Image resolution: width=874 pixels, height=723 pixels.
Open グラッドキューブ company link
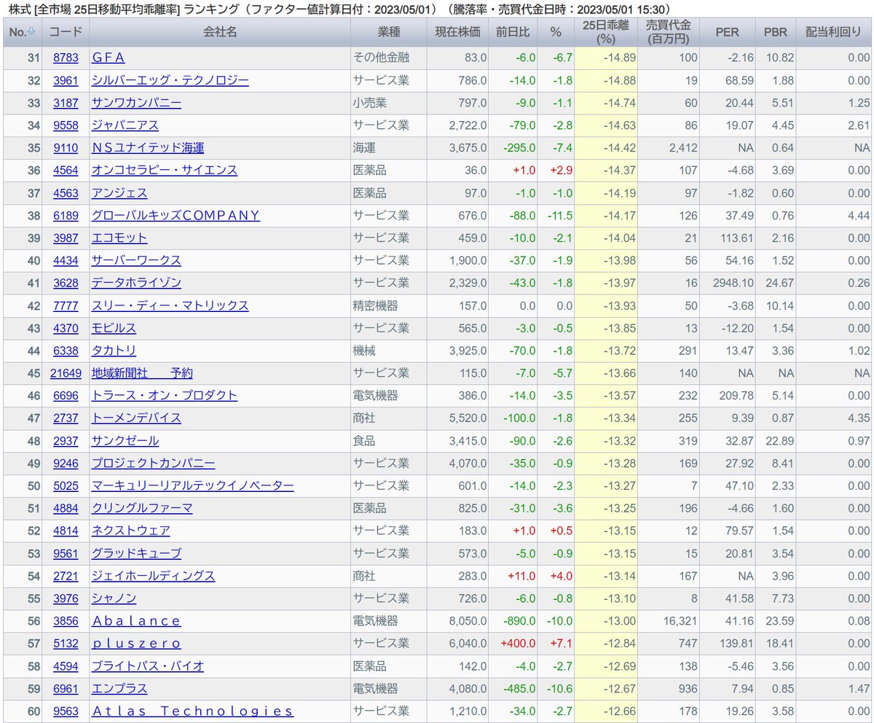[x=136, y=554]
